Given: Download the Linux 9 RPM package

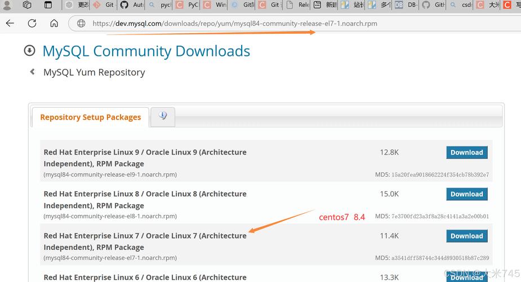Looking at the screenshot, I should tap(466, 152).
